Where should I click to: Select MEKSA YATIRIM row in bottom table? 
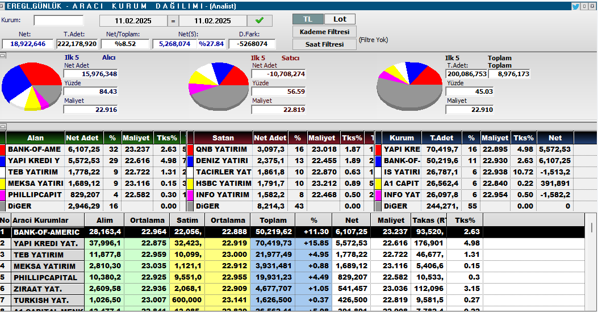[292, 266]
